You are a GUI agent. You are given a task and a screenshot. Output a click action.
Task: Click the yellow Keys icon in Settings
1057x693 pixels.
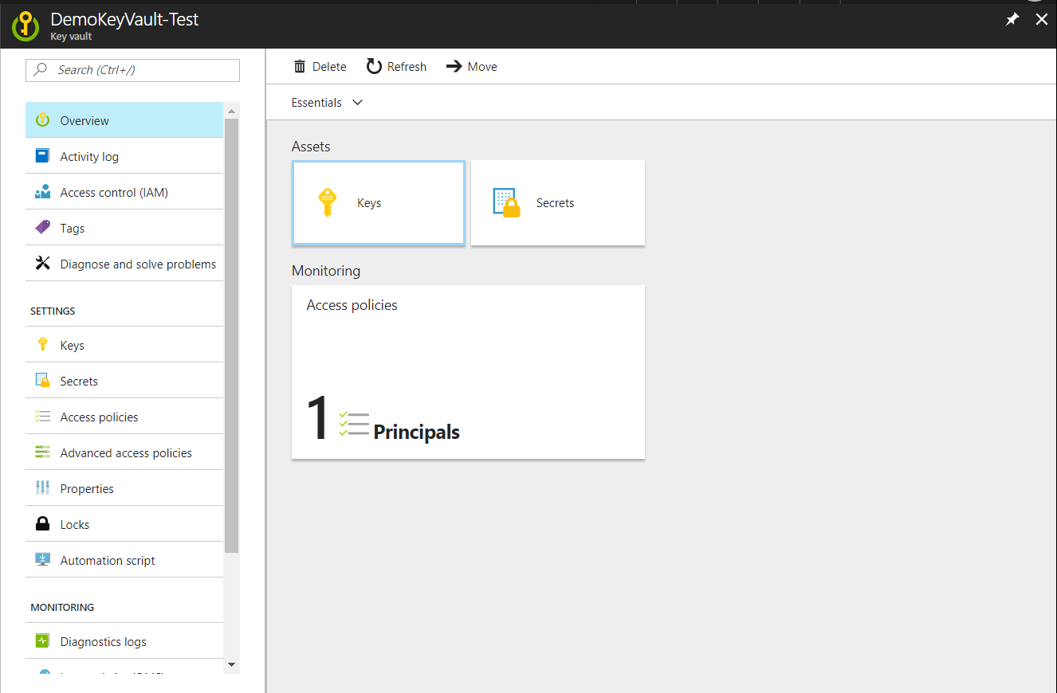43,345
